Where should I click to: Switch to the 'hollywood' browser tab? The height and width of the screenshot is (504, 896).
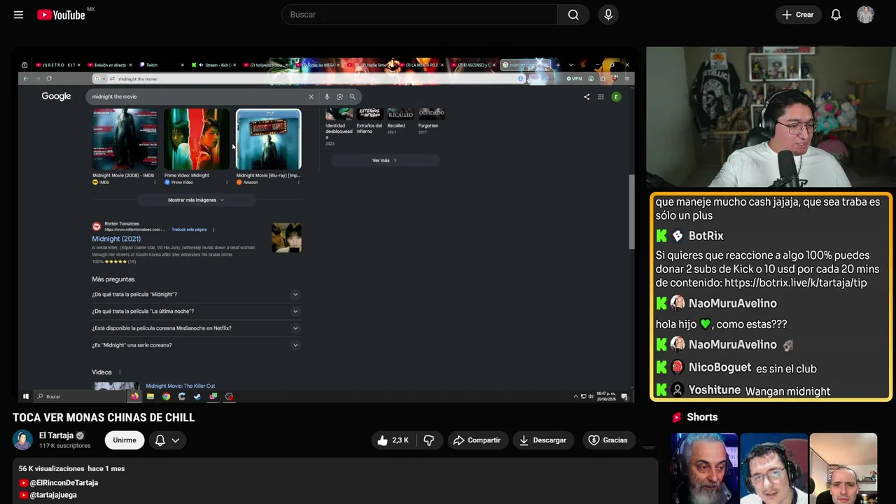265,65
